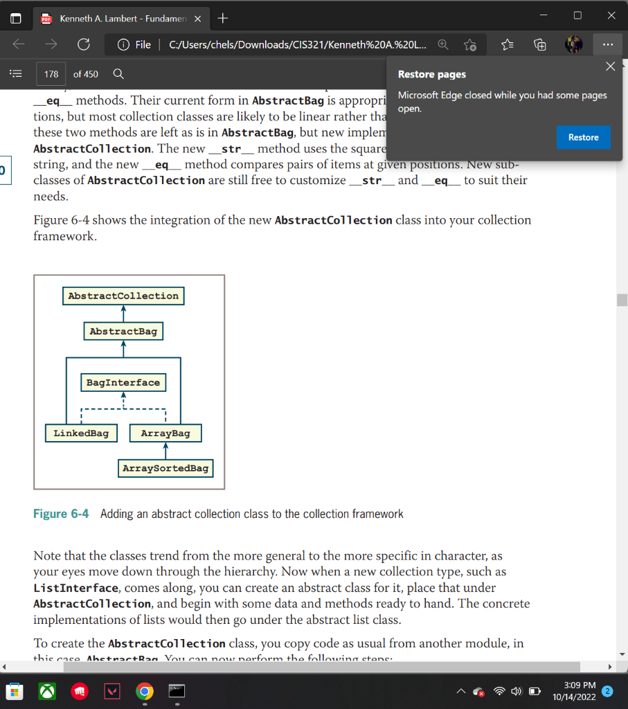Add the current page to favorites
628x709 pixels.
[x=470, y=44]
